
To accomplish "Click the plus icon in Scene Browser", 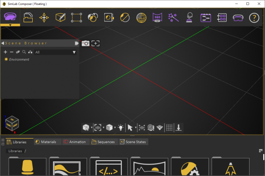I will coord(5,52).
